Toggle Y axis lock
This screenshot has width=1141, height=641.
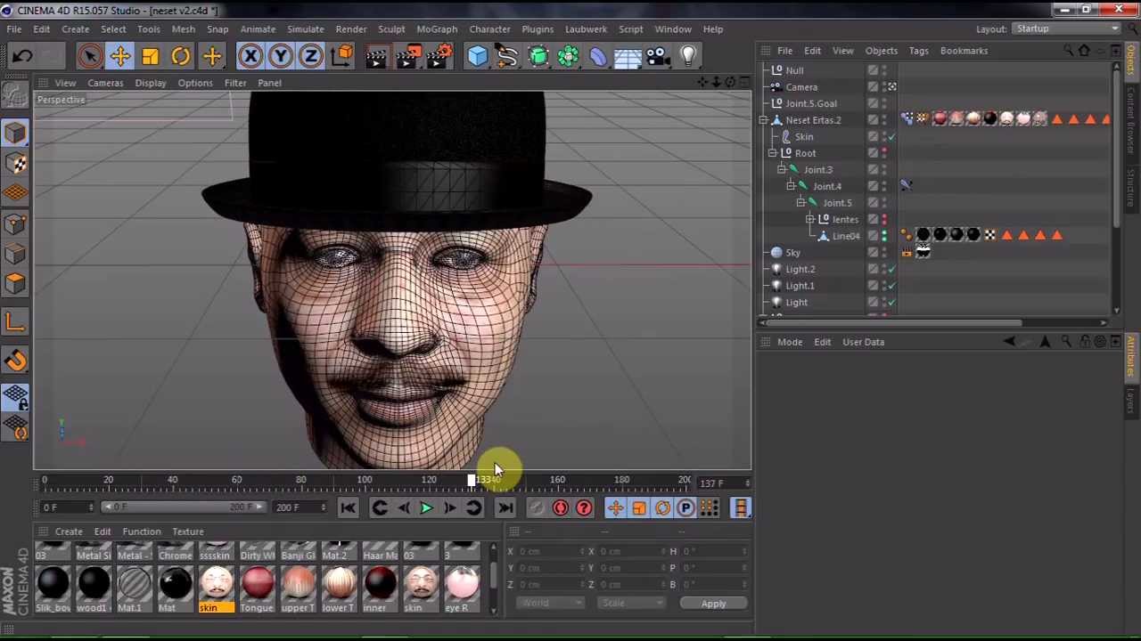[x=281, y=57]
